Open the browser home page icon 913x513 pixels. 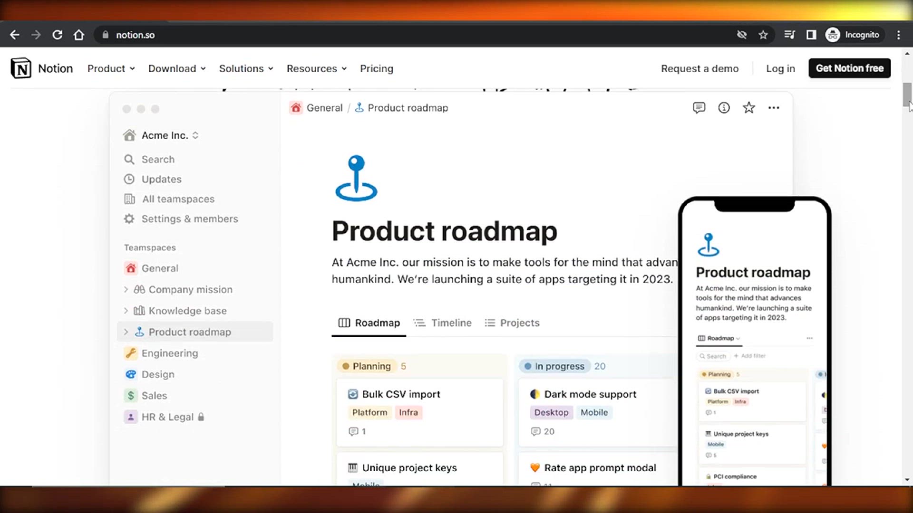(79, 35)
